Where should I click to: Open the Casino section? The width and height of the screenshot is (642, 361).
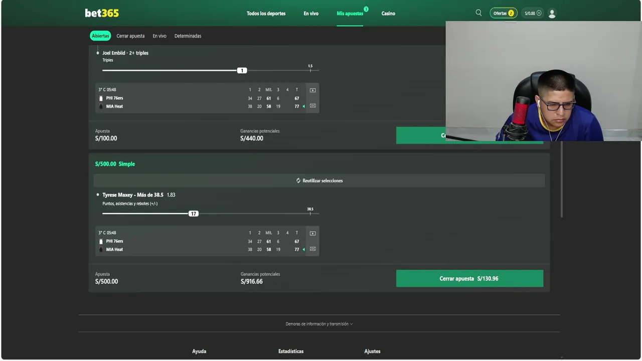(x=388, y=14)
